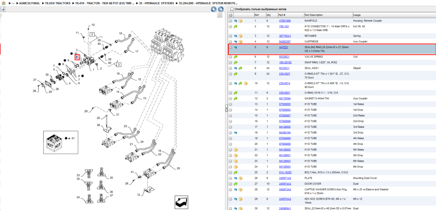Click blue arrow on SEALING RING row
Image resolution: width=436 pixels, height=210 pixels.
click(235, 47)
